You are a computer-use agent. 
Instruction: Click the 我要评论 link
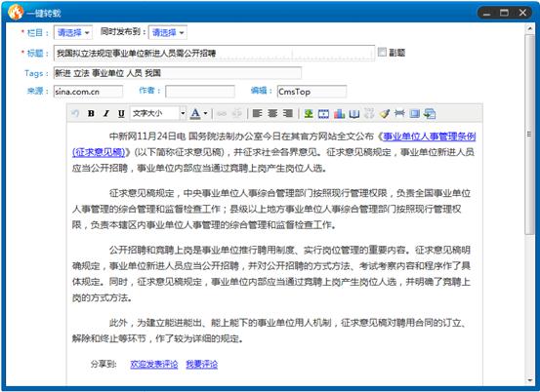pos(202,364)
